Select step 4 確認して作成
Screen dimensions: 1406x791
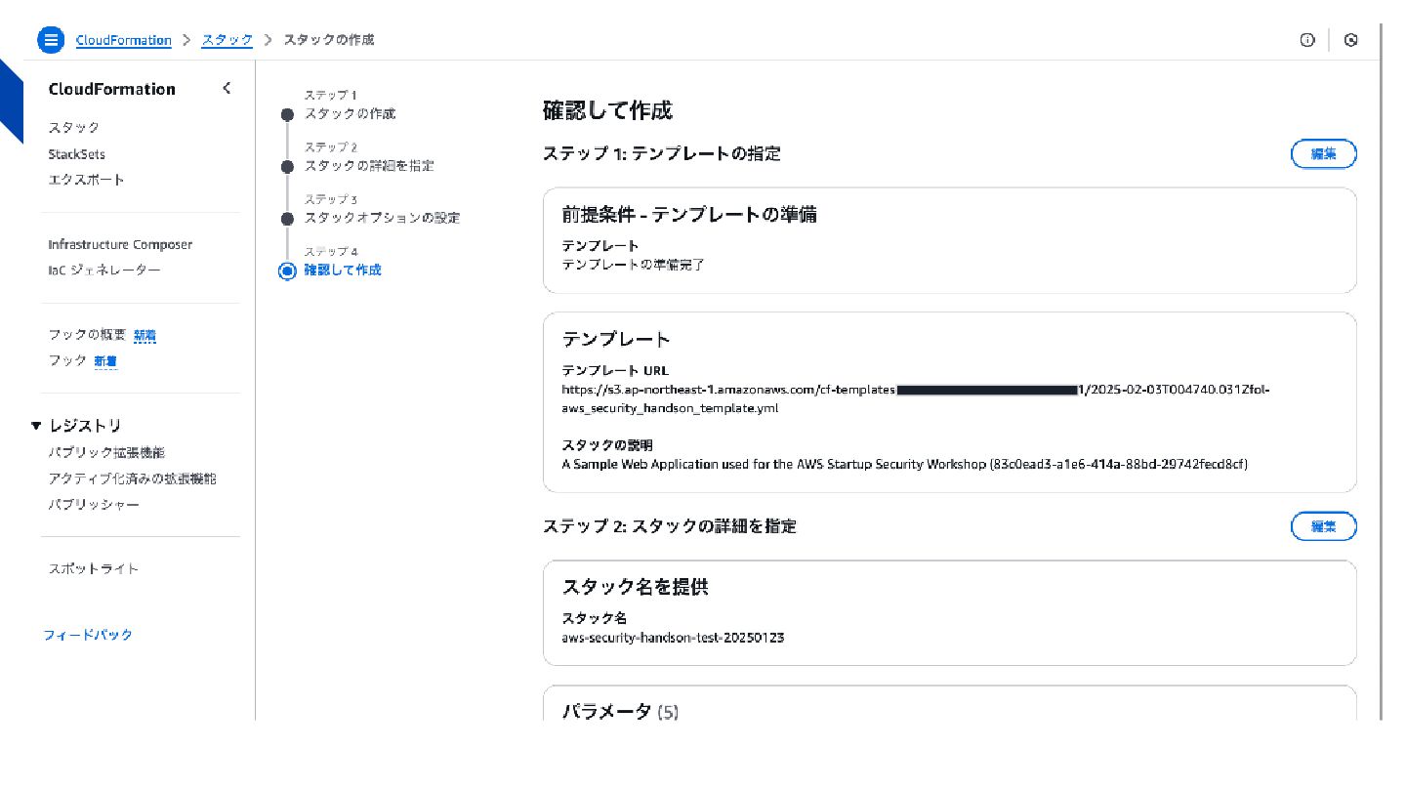coord(343,270)
